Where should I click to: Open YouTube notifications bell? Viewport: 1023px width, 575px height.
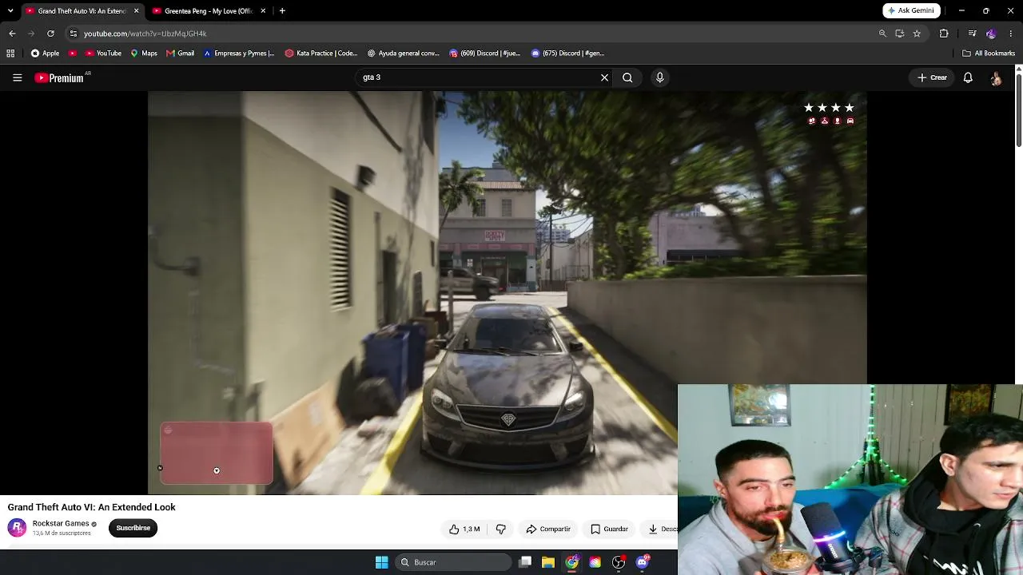coord(968,77)
